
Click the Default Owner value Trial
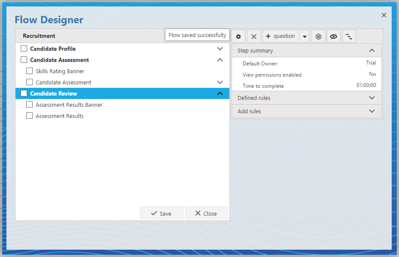pyautogui.click(x=371, y=63)
